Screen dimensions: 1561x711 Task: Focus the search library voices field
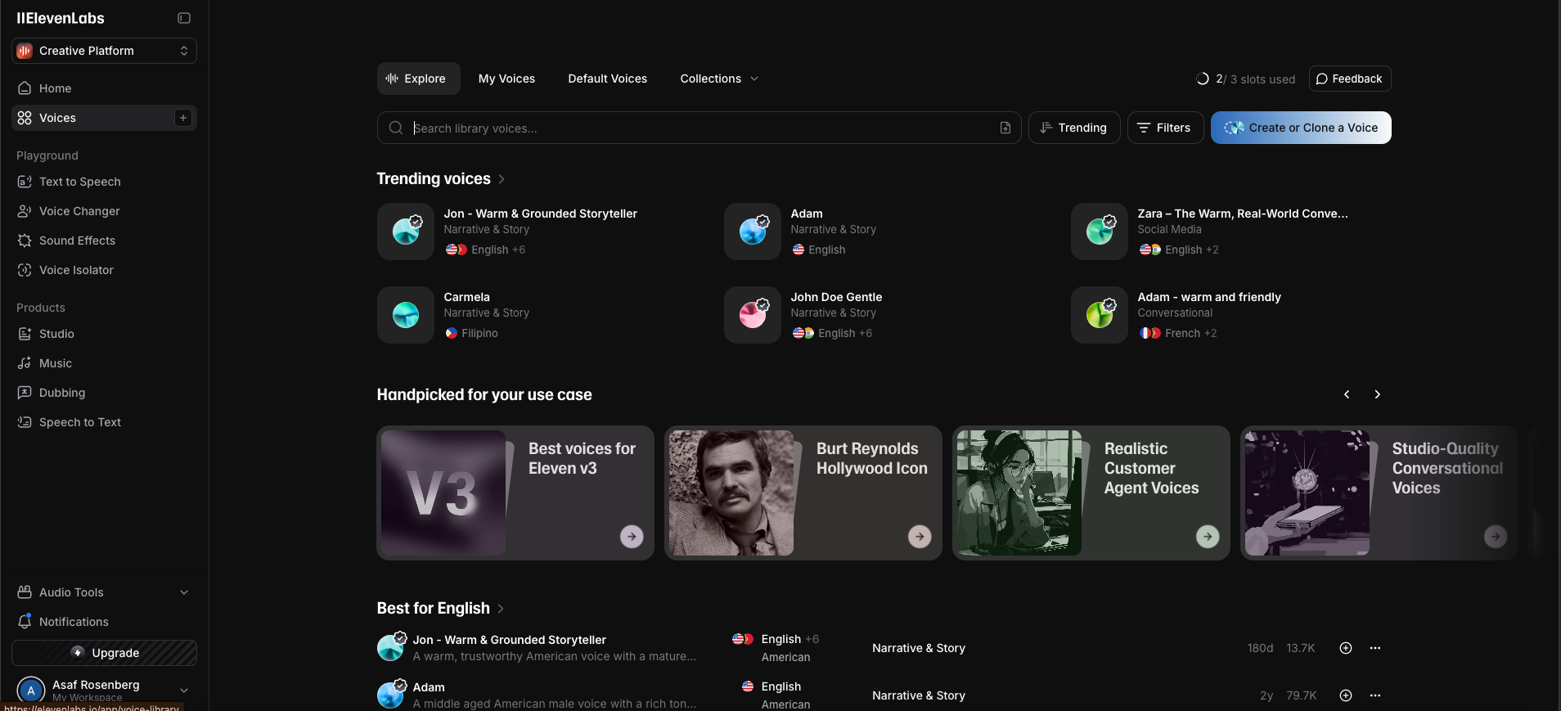[699, 128]
